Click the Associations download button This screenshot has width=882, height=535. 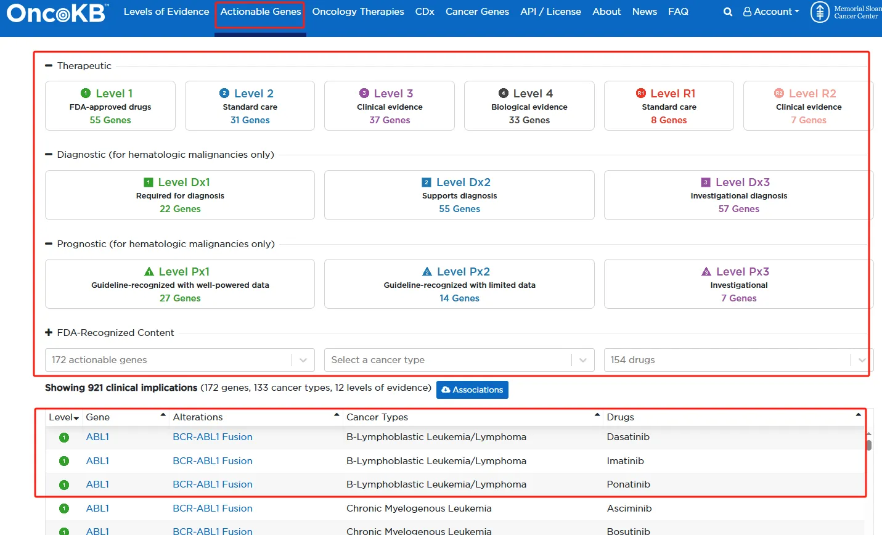point(472,390)
